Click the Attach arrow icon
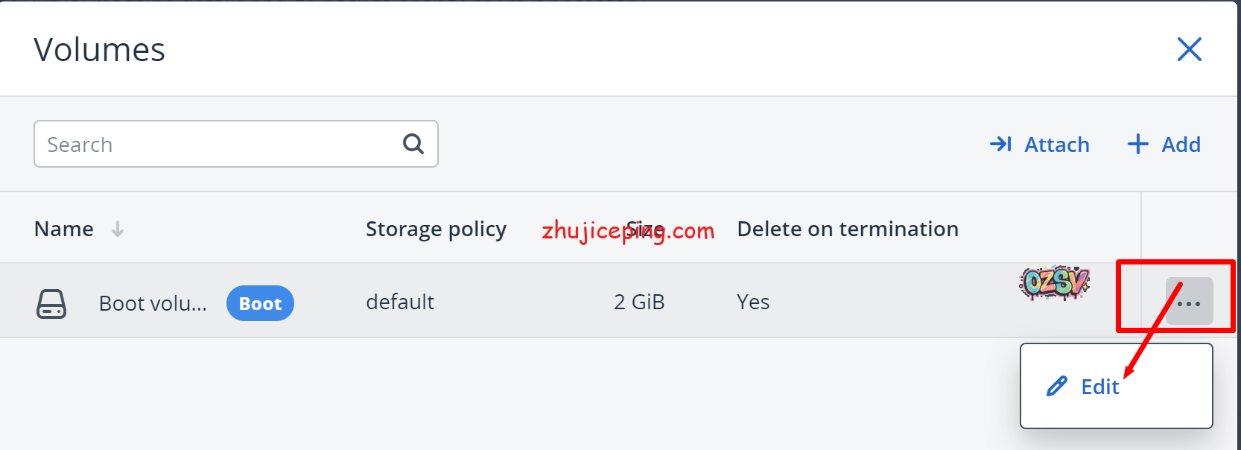The width and height of the screenshot is (1241, 450). (x=1000, y=144)
